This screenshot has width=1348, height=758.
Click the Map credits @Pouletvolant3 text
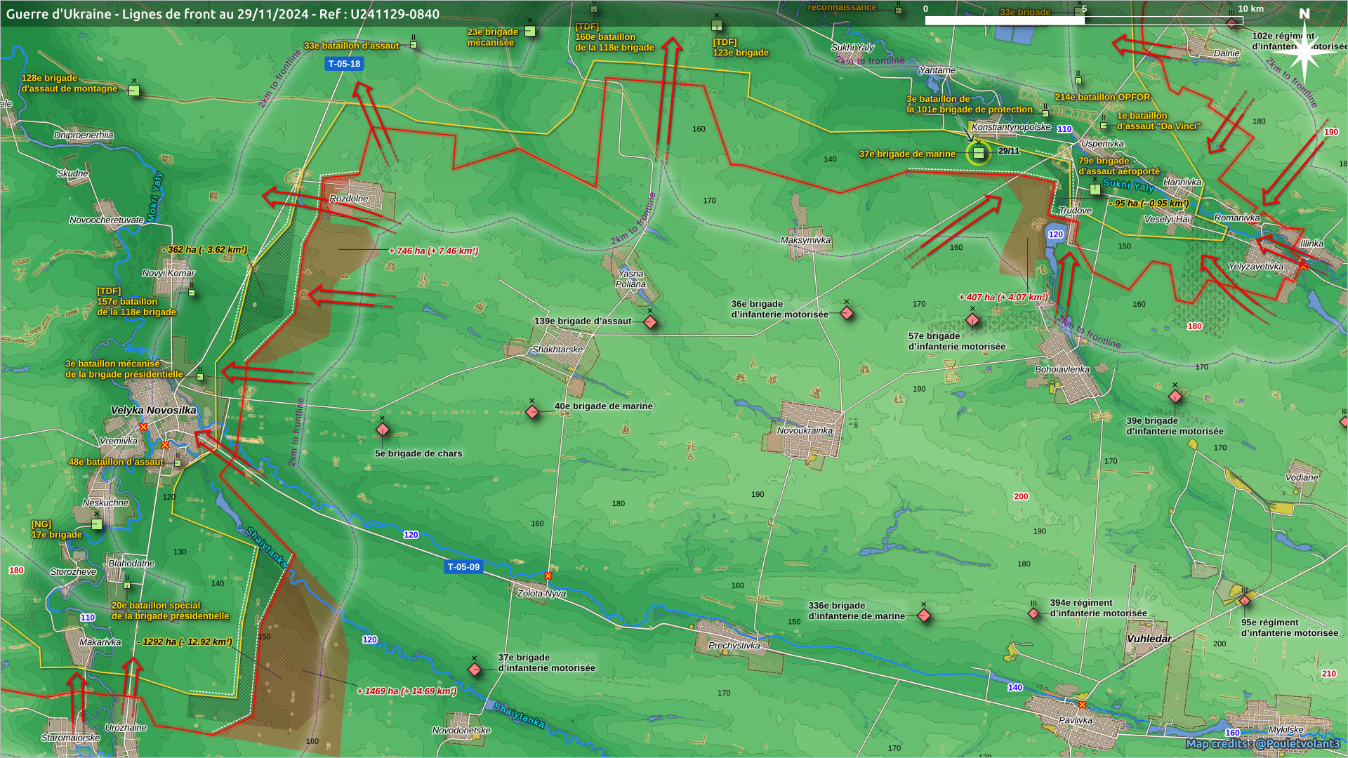[1262, 744]
